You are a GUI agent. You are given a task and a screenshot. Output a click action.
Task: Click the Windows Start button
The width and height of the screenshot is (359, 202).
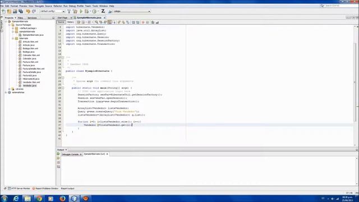[x=4, y=198]
